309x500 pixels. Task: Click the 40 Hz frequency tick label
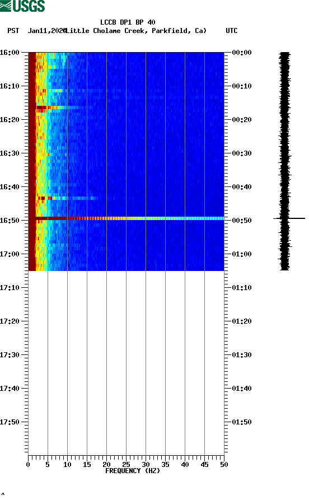coord(185,465)
